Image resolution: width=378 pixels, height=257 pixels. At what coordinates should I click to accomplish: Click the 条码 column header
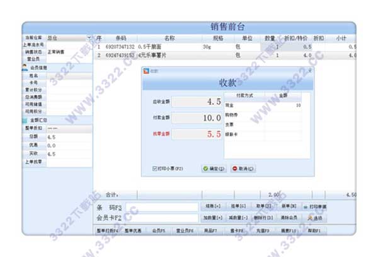click(121, 38)
